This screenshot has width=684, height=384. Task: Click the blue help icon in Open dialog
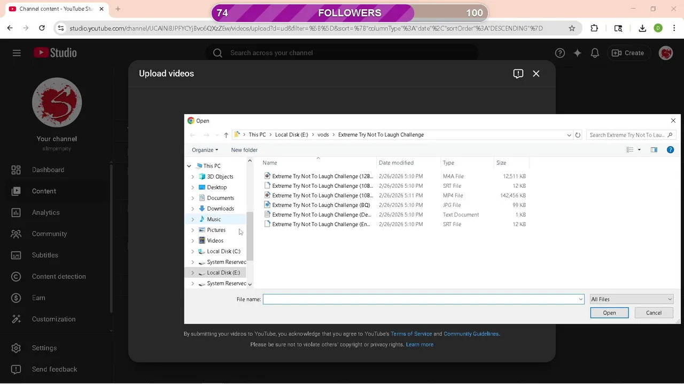point(670,150)
